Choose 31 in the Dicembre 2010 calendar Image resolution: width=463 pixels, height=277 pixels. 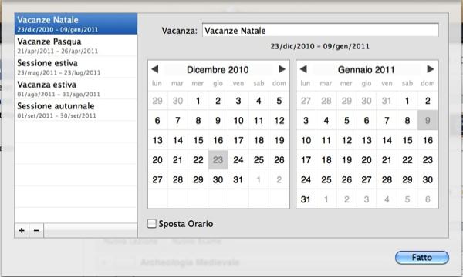[238, 179]
